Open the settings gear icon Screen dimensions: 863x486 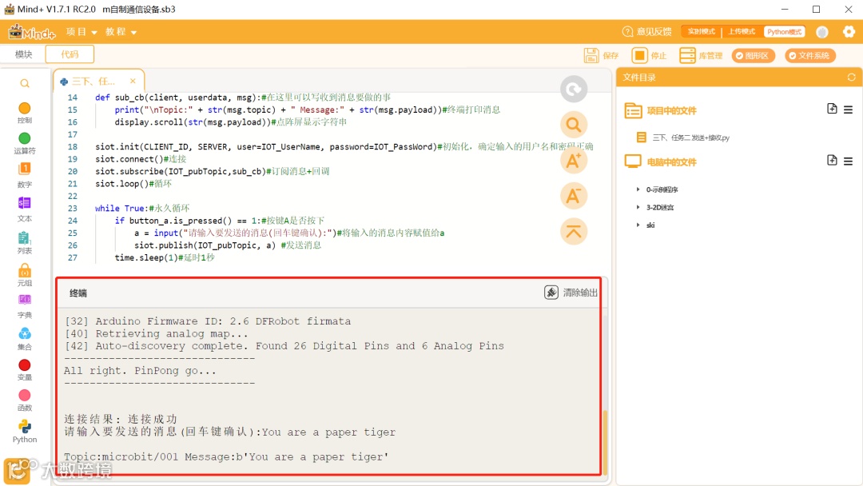click(849, 32)
